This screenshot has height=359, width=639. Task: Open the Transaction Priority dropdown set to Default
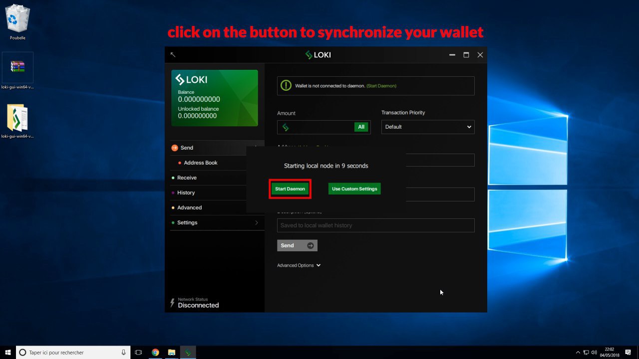pyautogui.click(x=428, y=127)
